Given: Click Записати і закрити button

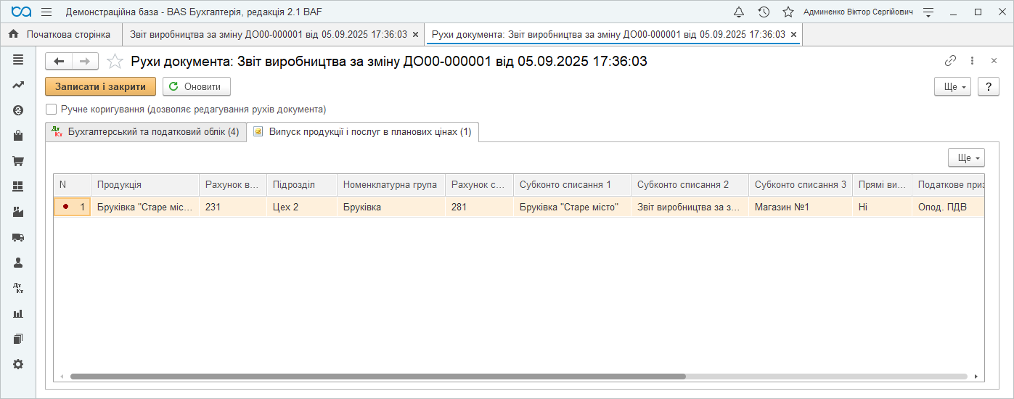Looking at the screenshot, I should (x=100, y=86).
